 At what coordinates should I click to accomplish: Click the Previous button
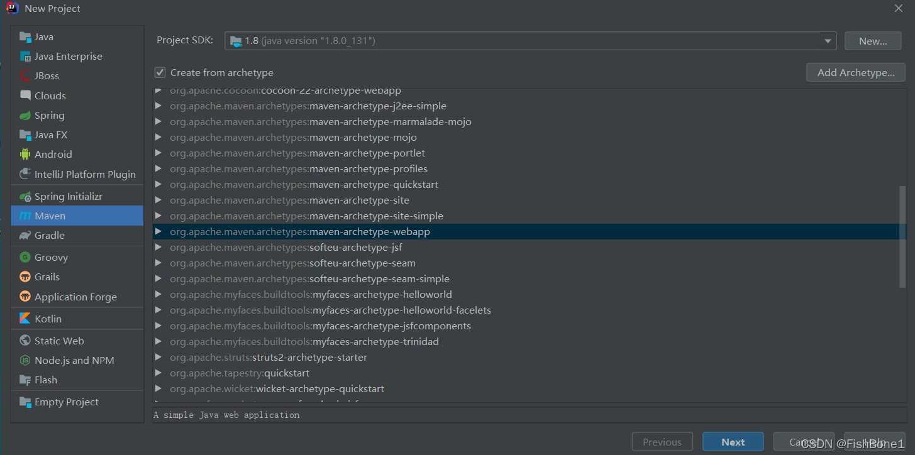662,442
